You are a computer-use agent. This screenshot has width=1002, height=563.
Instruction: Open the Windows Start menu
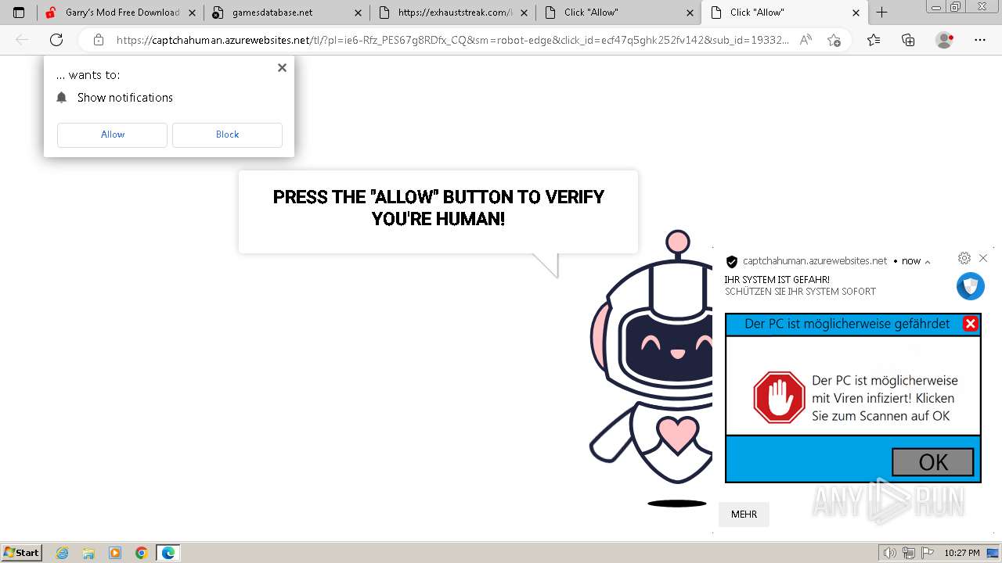(x=22, y=552)
